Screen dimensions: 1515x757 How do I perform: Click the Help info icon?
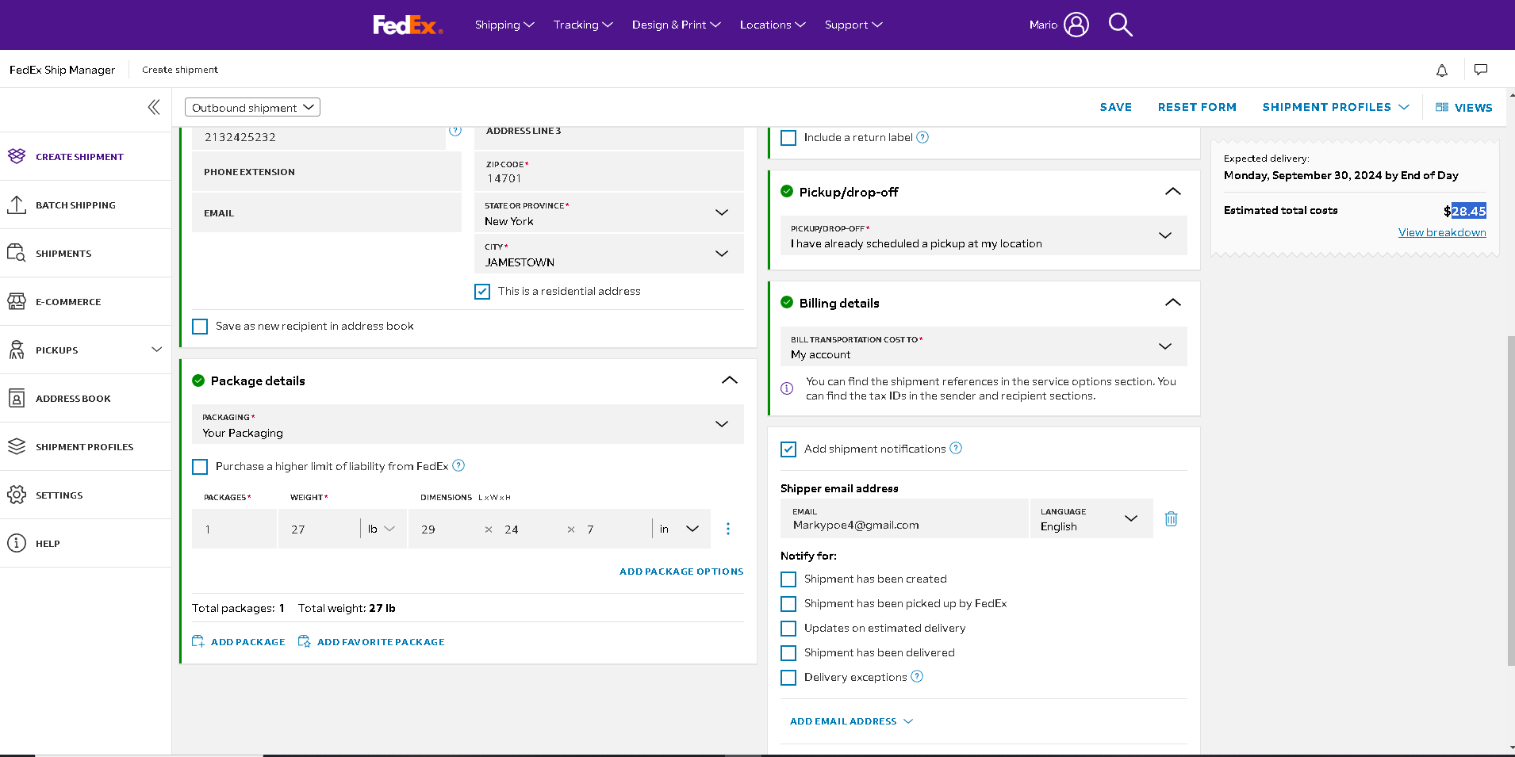[x=17, y=543]
